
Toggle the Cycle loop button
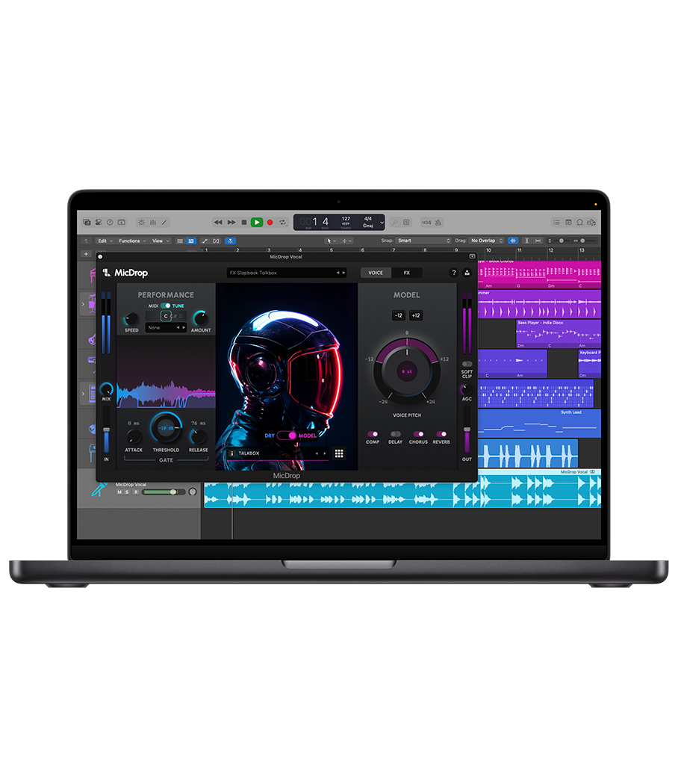(282, 223)
